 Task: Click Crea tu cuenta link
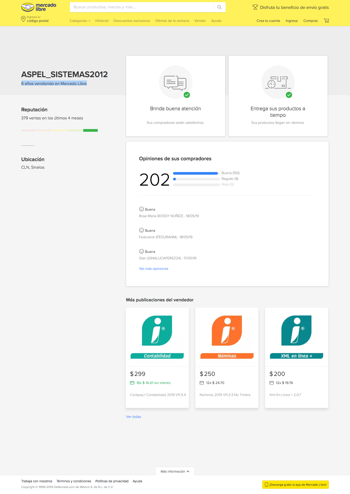tap(268, 21)
